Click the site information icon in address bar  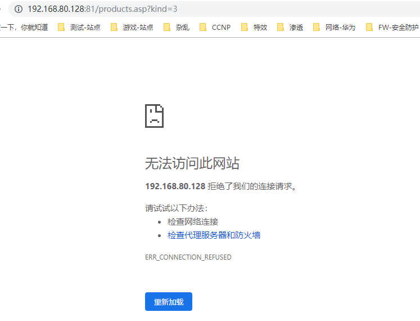[18, 9]
